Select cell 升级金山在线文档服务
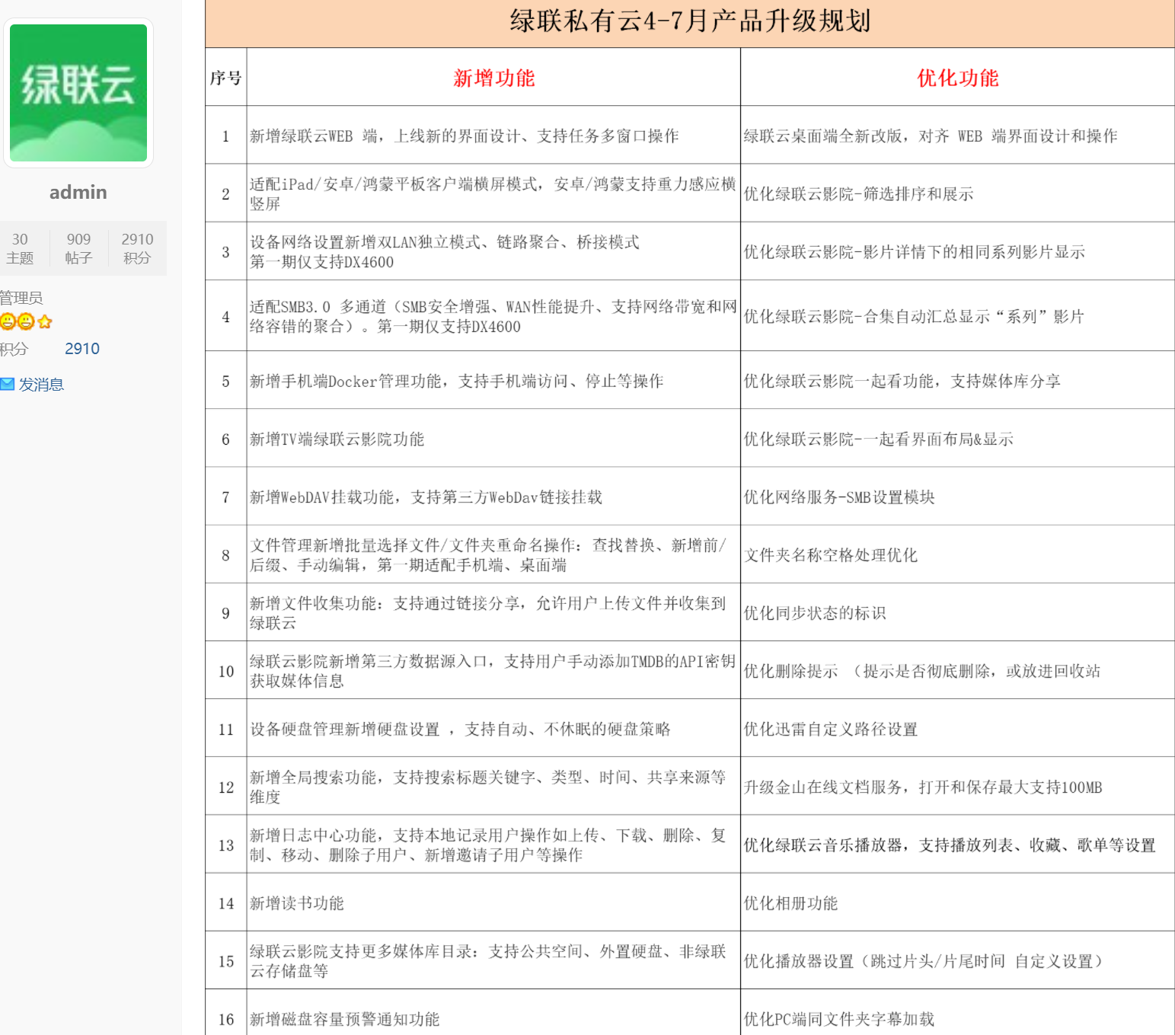The image size is (1175, 1035). pyautogui.click(x=957, y=787)
